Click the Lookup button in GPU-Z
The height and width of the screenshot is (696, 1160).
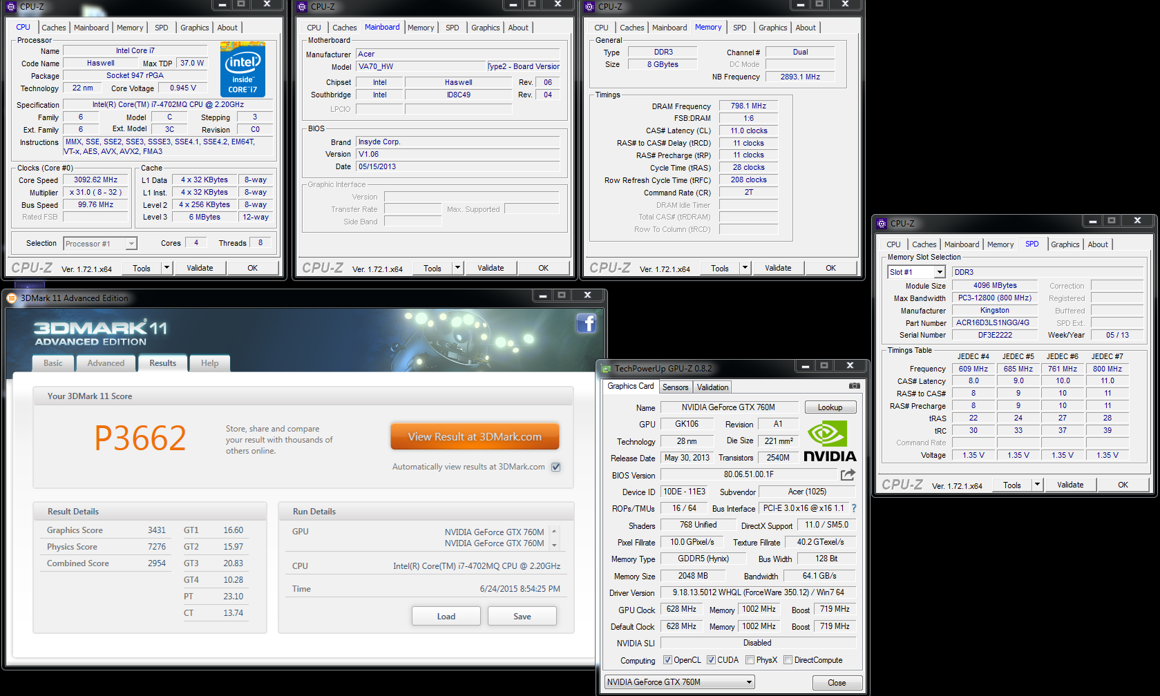click(830, 407)
